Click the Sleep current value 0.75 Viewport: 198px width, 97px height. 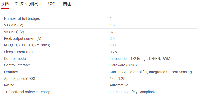click(x=113, y=52)
